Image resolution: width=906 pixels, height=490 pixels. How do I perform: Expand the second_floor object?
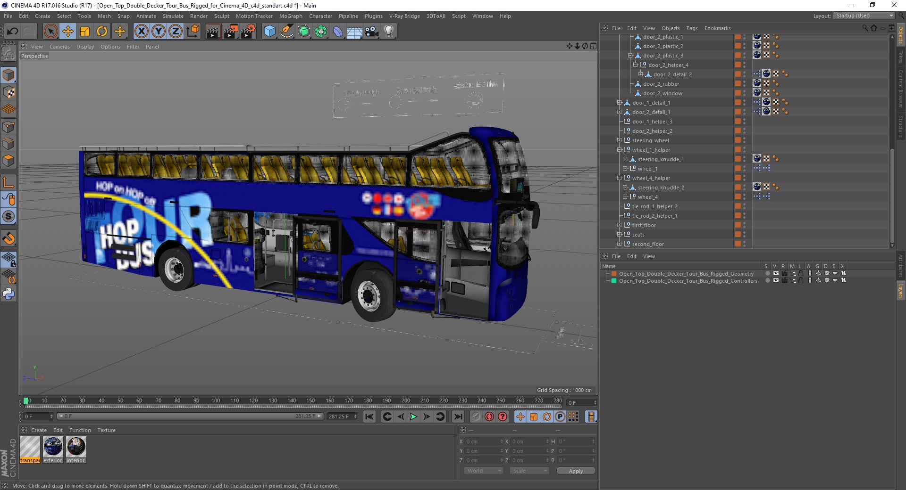click(620, 244)
